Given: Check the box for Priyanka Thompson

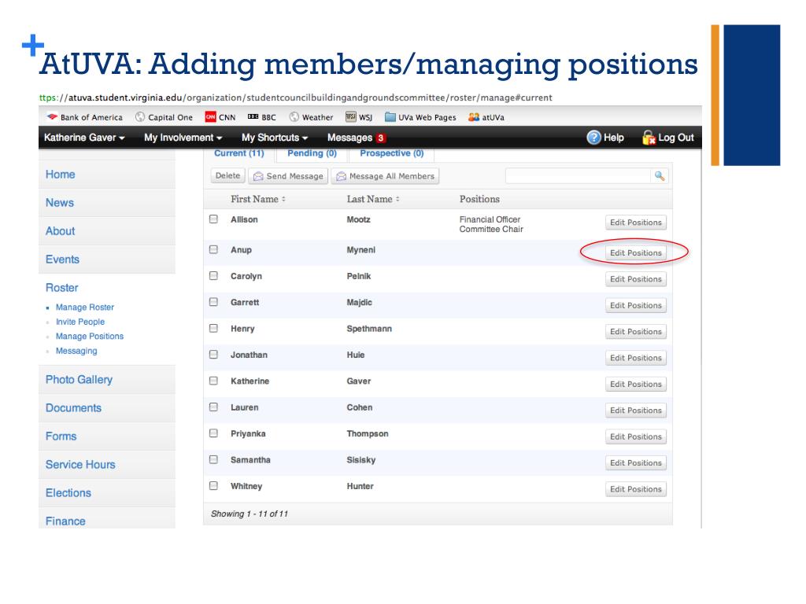Looking at the screenshot, I should pos(214,433).
